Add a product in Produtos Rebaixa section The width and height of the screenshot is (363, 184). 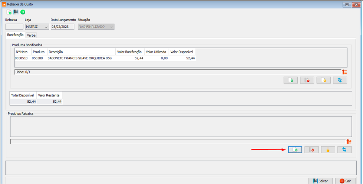(x=295, y=150)
